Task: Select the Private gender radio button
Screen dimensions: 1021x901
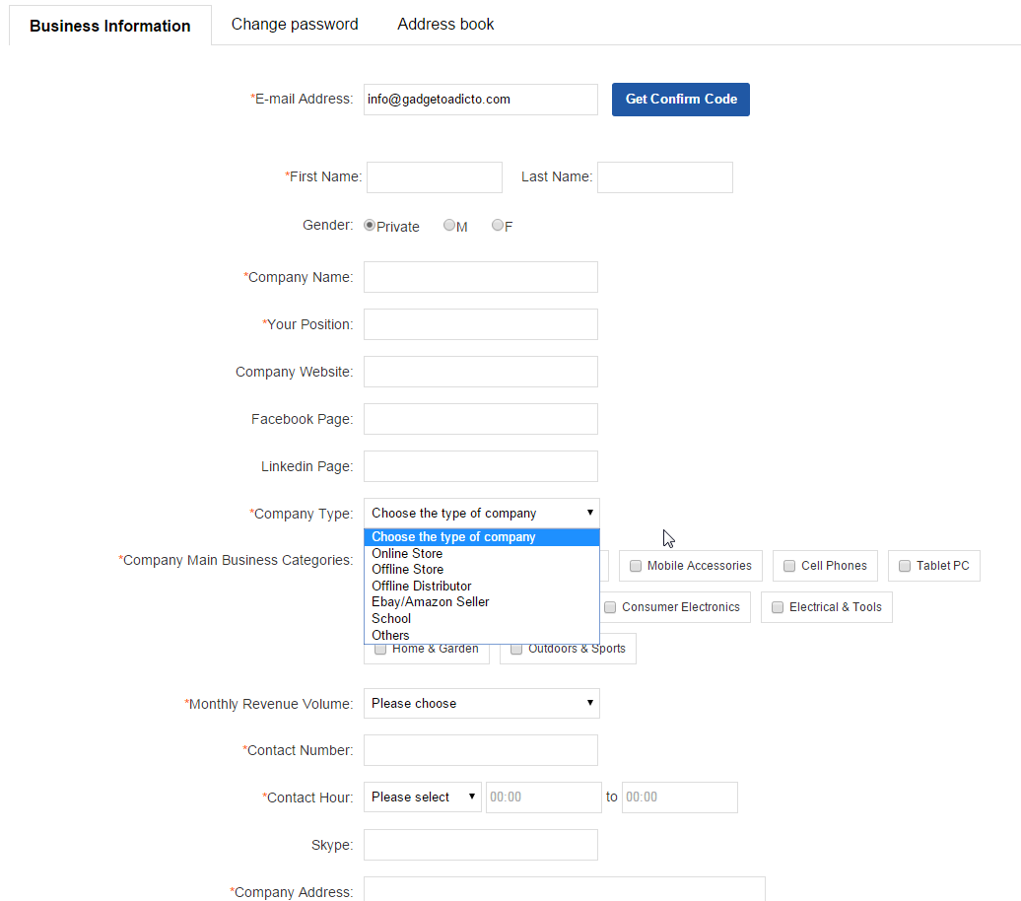Action: click(x=370, y=226)
